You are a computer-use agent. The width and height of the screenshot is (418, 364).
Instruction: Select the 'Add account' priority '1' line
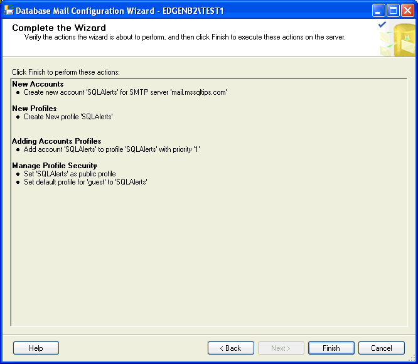[x=112, y=149]
